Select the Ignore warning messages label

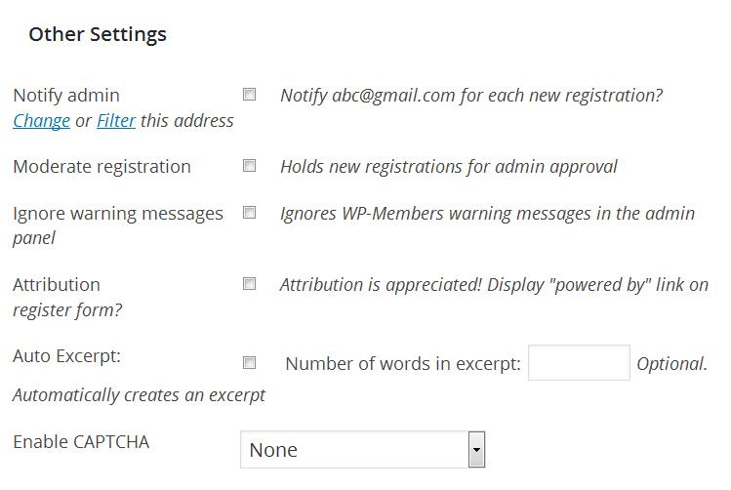[117, 213]
